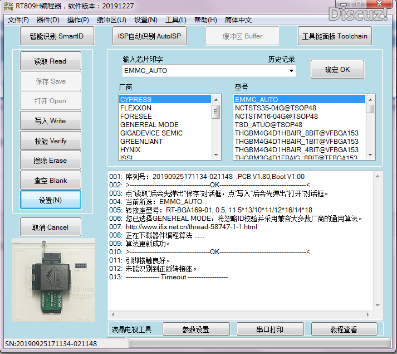Click log panel scroll up arrow
Viewport: 397px width, 354px height.
pyautogui.click(x=378, y=176)
